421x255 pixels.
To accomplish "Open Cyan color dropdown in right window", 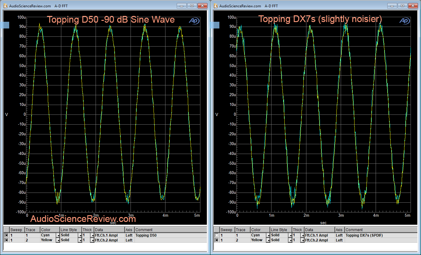I will tap(268, 235).
